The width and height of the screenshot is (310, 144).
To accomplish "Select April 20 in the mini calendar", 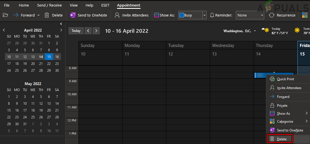I will coord(33,64).
